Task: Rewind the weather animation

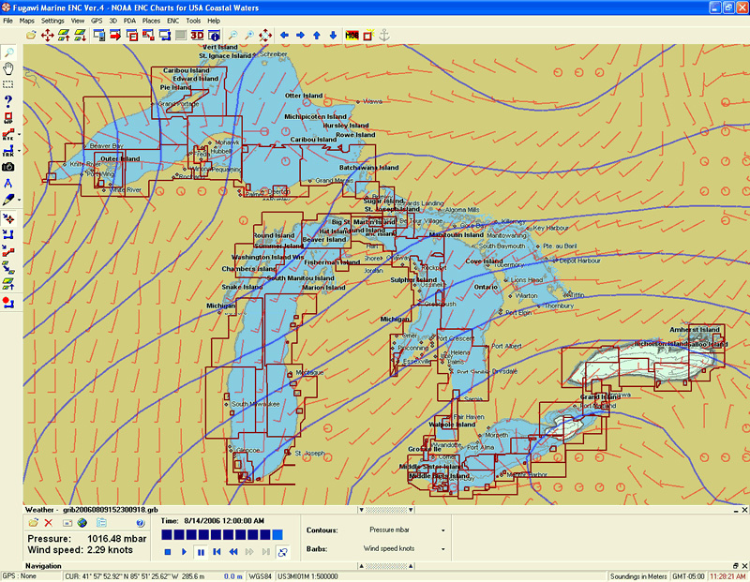Action: [x=232, y=552]
